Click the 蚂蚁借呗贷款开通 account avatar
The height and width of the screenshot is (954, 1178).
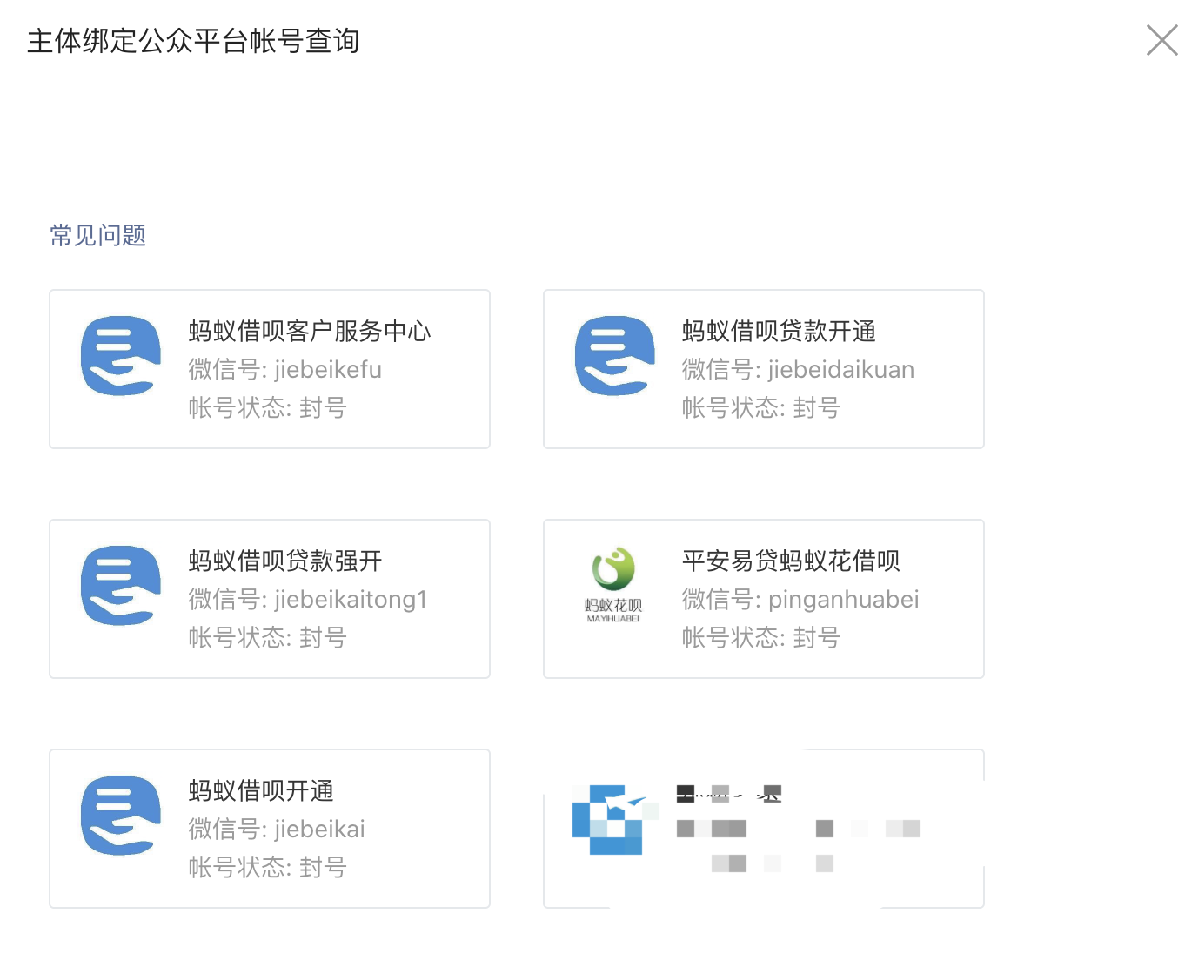coord(615,356)
